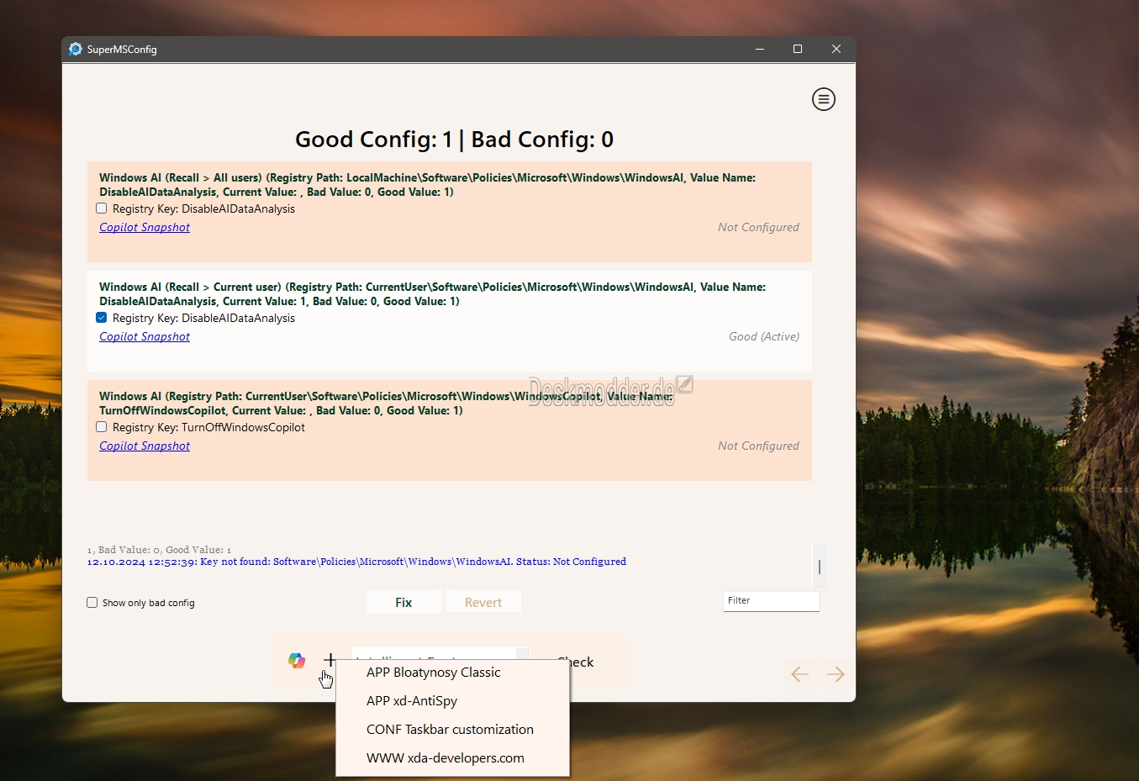Maximize the SuperMSConfig window
Viewport: 1139px width, 781px height.
pos(798,49)
